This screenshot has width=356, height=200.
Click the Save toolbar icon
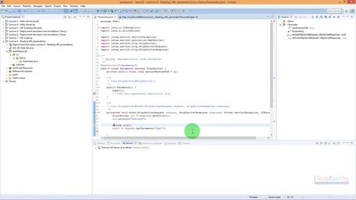10,11
